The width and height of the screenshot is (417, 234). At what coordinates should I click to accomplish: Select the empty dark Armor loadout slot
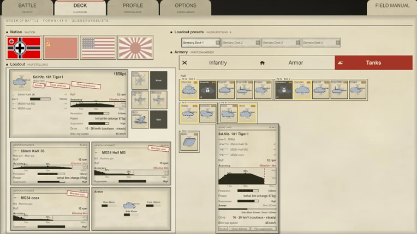[158, 81]
